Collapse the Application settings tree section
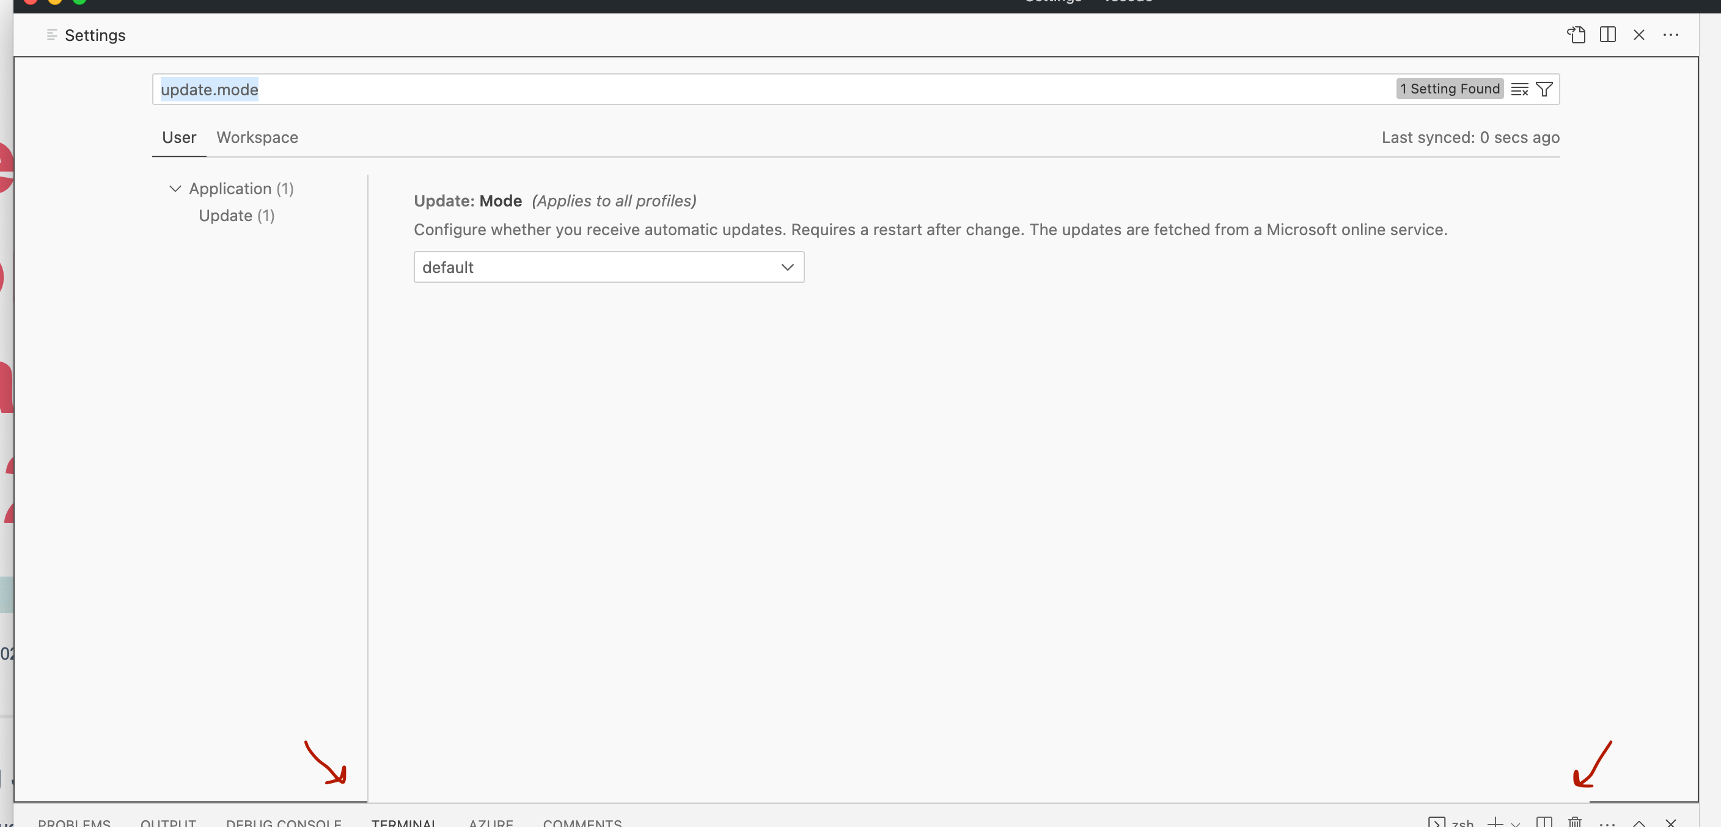Screen dimensions: 1721x827 [174, 188]
